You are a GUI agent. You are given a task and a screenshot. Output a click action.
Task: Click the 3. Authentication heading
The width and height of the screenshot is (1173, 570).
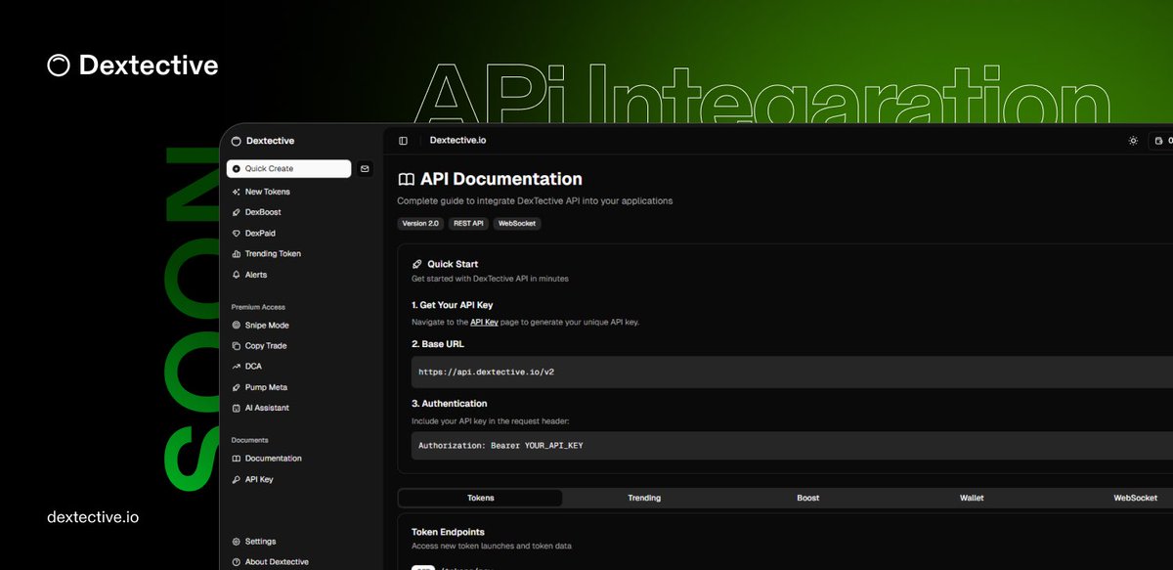tap(449, 404)
